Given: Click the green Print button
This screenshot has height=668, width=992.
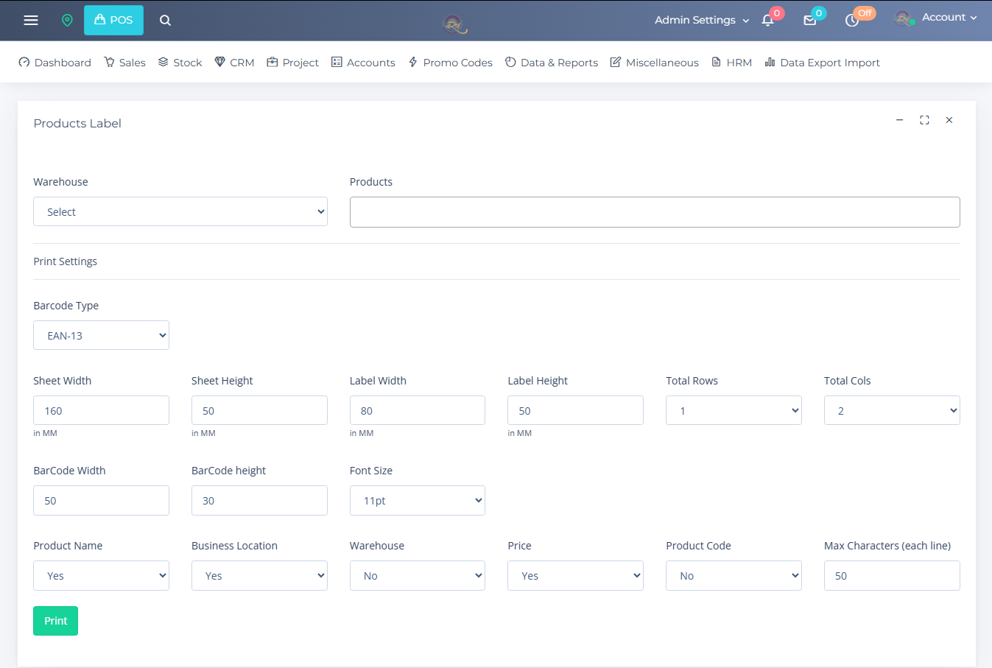Looking at the screenshot, I should click(x=55, y=621).
